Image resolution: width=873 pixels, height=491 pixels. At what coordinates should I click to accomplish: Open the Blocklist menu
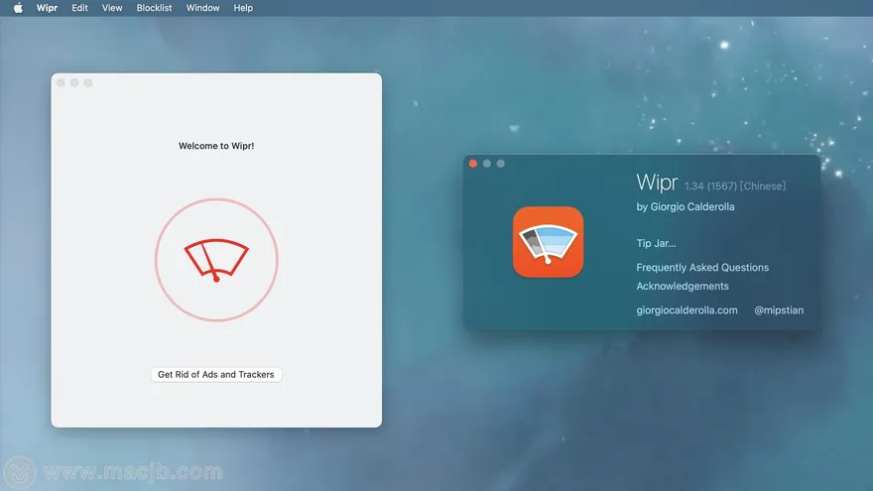[154, 8]
